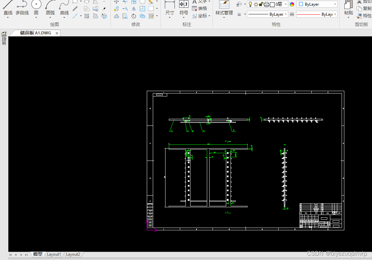Open the gear parts icon in 绘图 panel

95,16
